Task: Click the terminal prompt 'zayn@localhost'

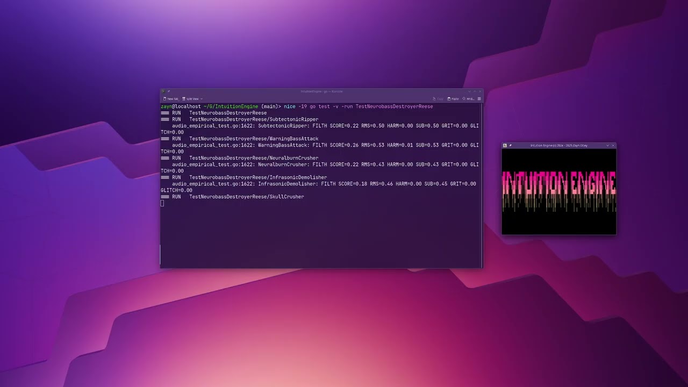Action: (x=181, y=106)
